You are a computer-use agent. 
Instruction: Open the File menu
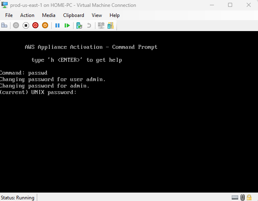9,15
